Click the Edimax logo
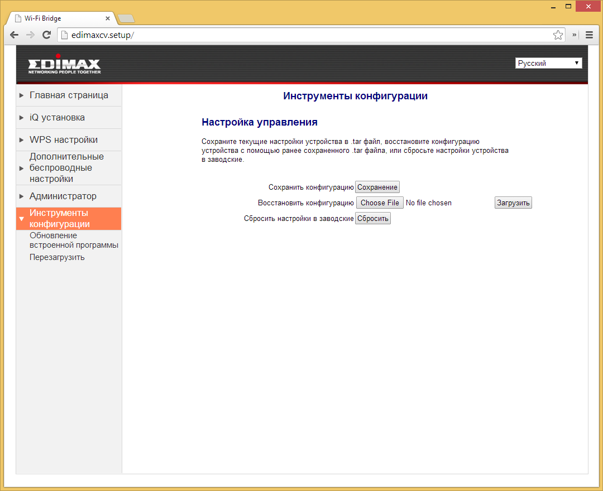The height and width of the screenshot is (491, 603). click(64, 65)
